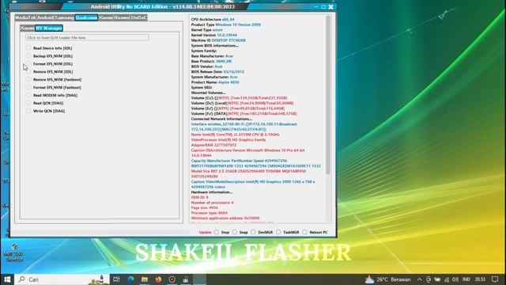Open Task View from taskbar
Image resolution: width=506 pixels, height=285 pixels.
(x=116, y=279)
